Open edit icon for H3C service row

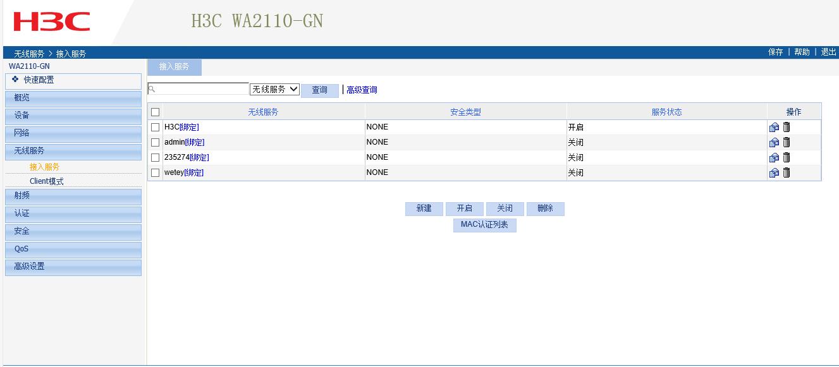pos(774,127)
